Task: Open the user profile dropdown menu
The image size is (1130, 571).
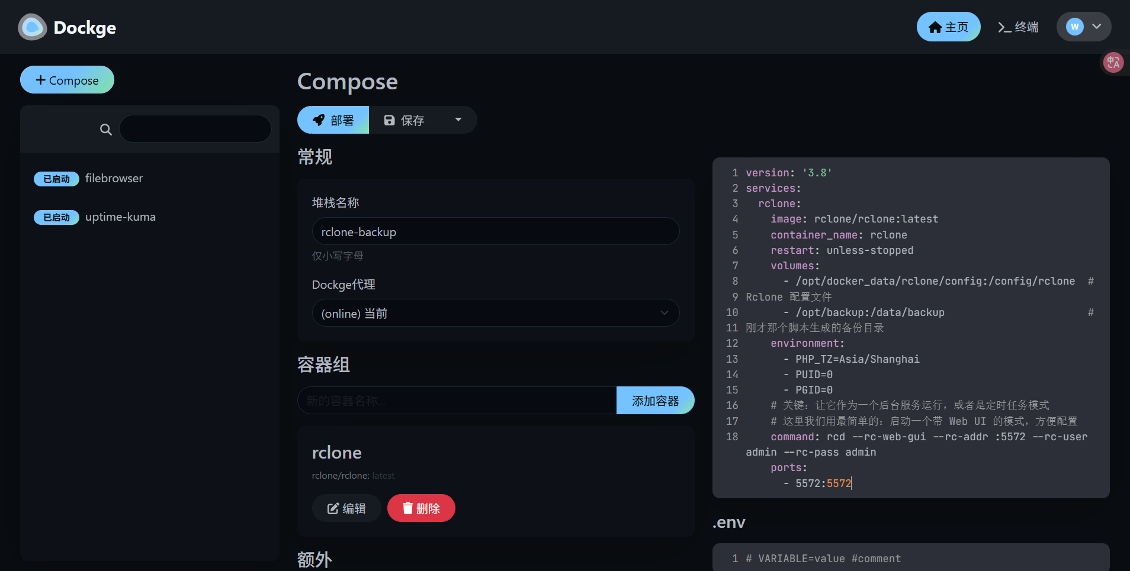Action: (x=1083, y=27)
